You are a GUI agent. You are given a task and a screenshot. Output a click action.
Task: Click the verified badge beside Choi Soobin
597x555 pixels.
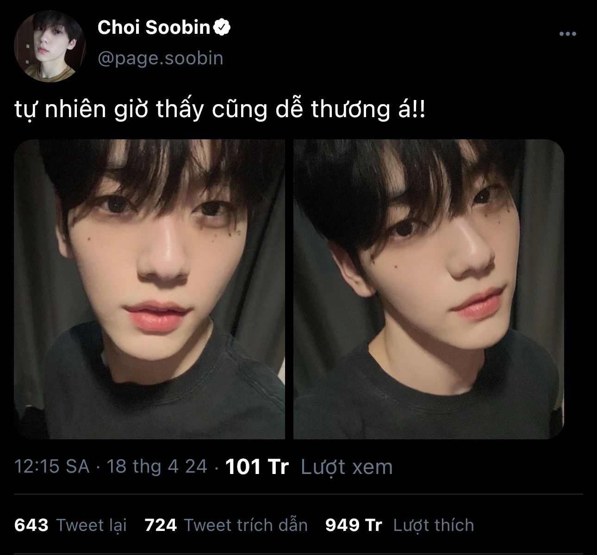pyautogui.click(x=223, y=28)
